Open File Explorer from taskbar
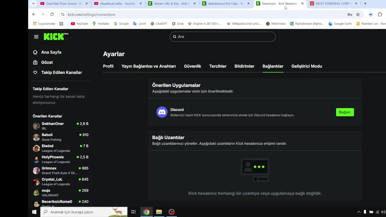Screen dimensions: 386x217 point(159,212)
